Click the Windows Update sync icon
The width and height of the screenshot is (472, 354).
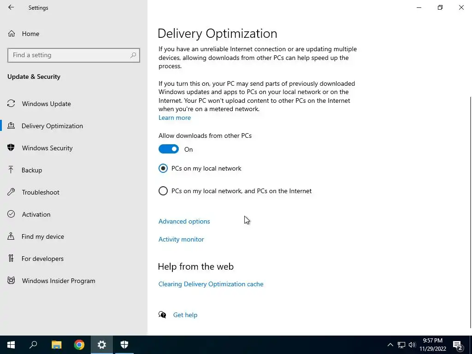coord(11,104)
